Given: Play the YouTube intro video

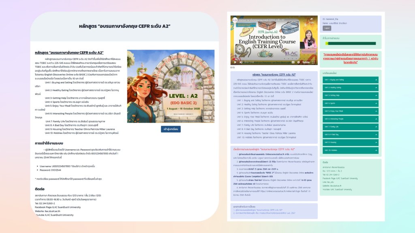Looking at the screenshot, I should pos(235,62).
